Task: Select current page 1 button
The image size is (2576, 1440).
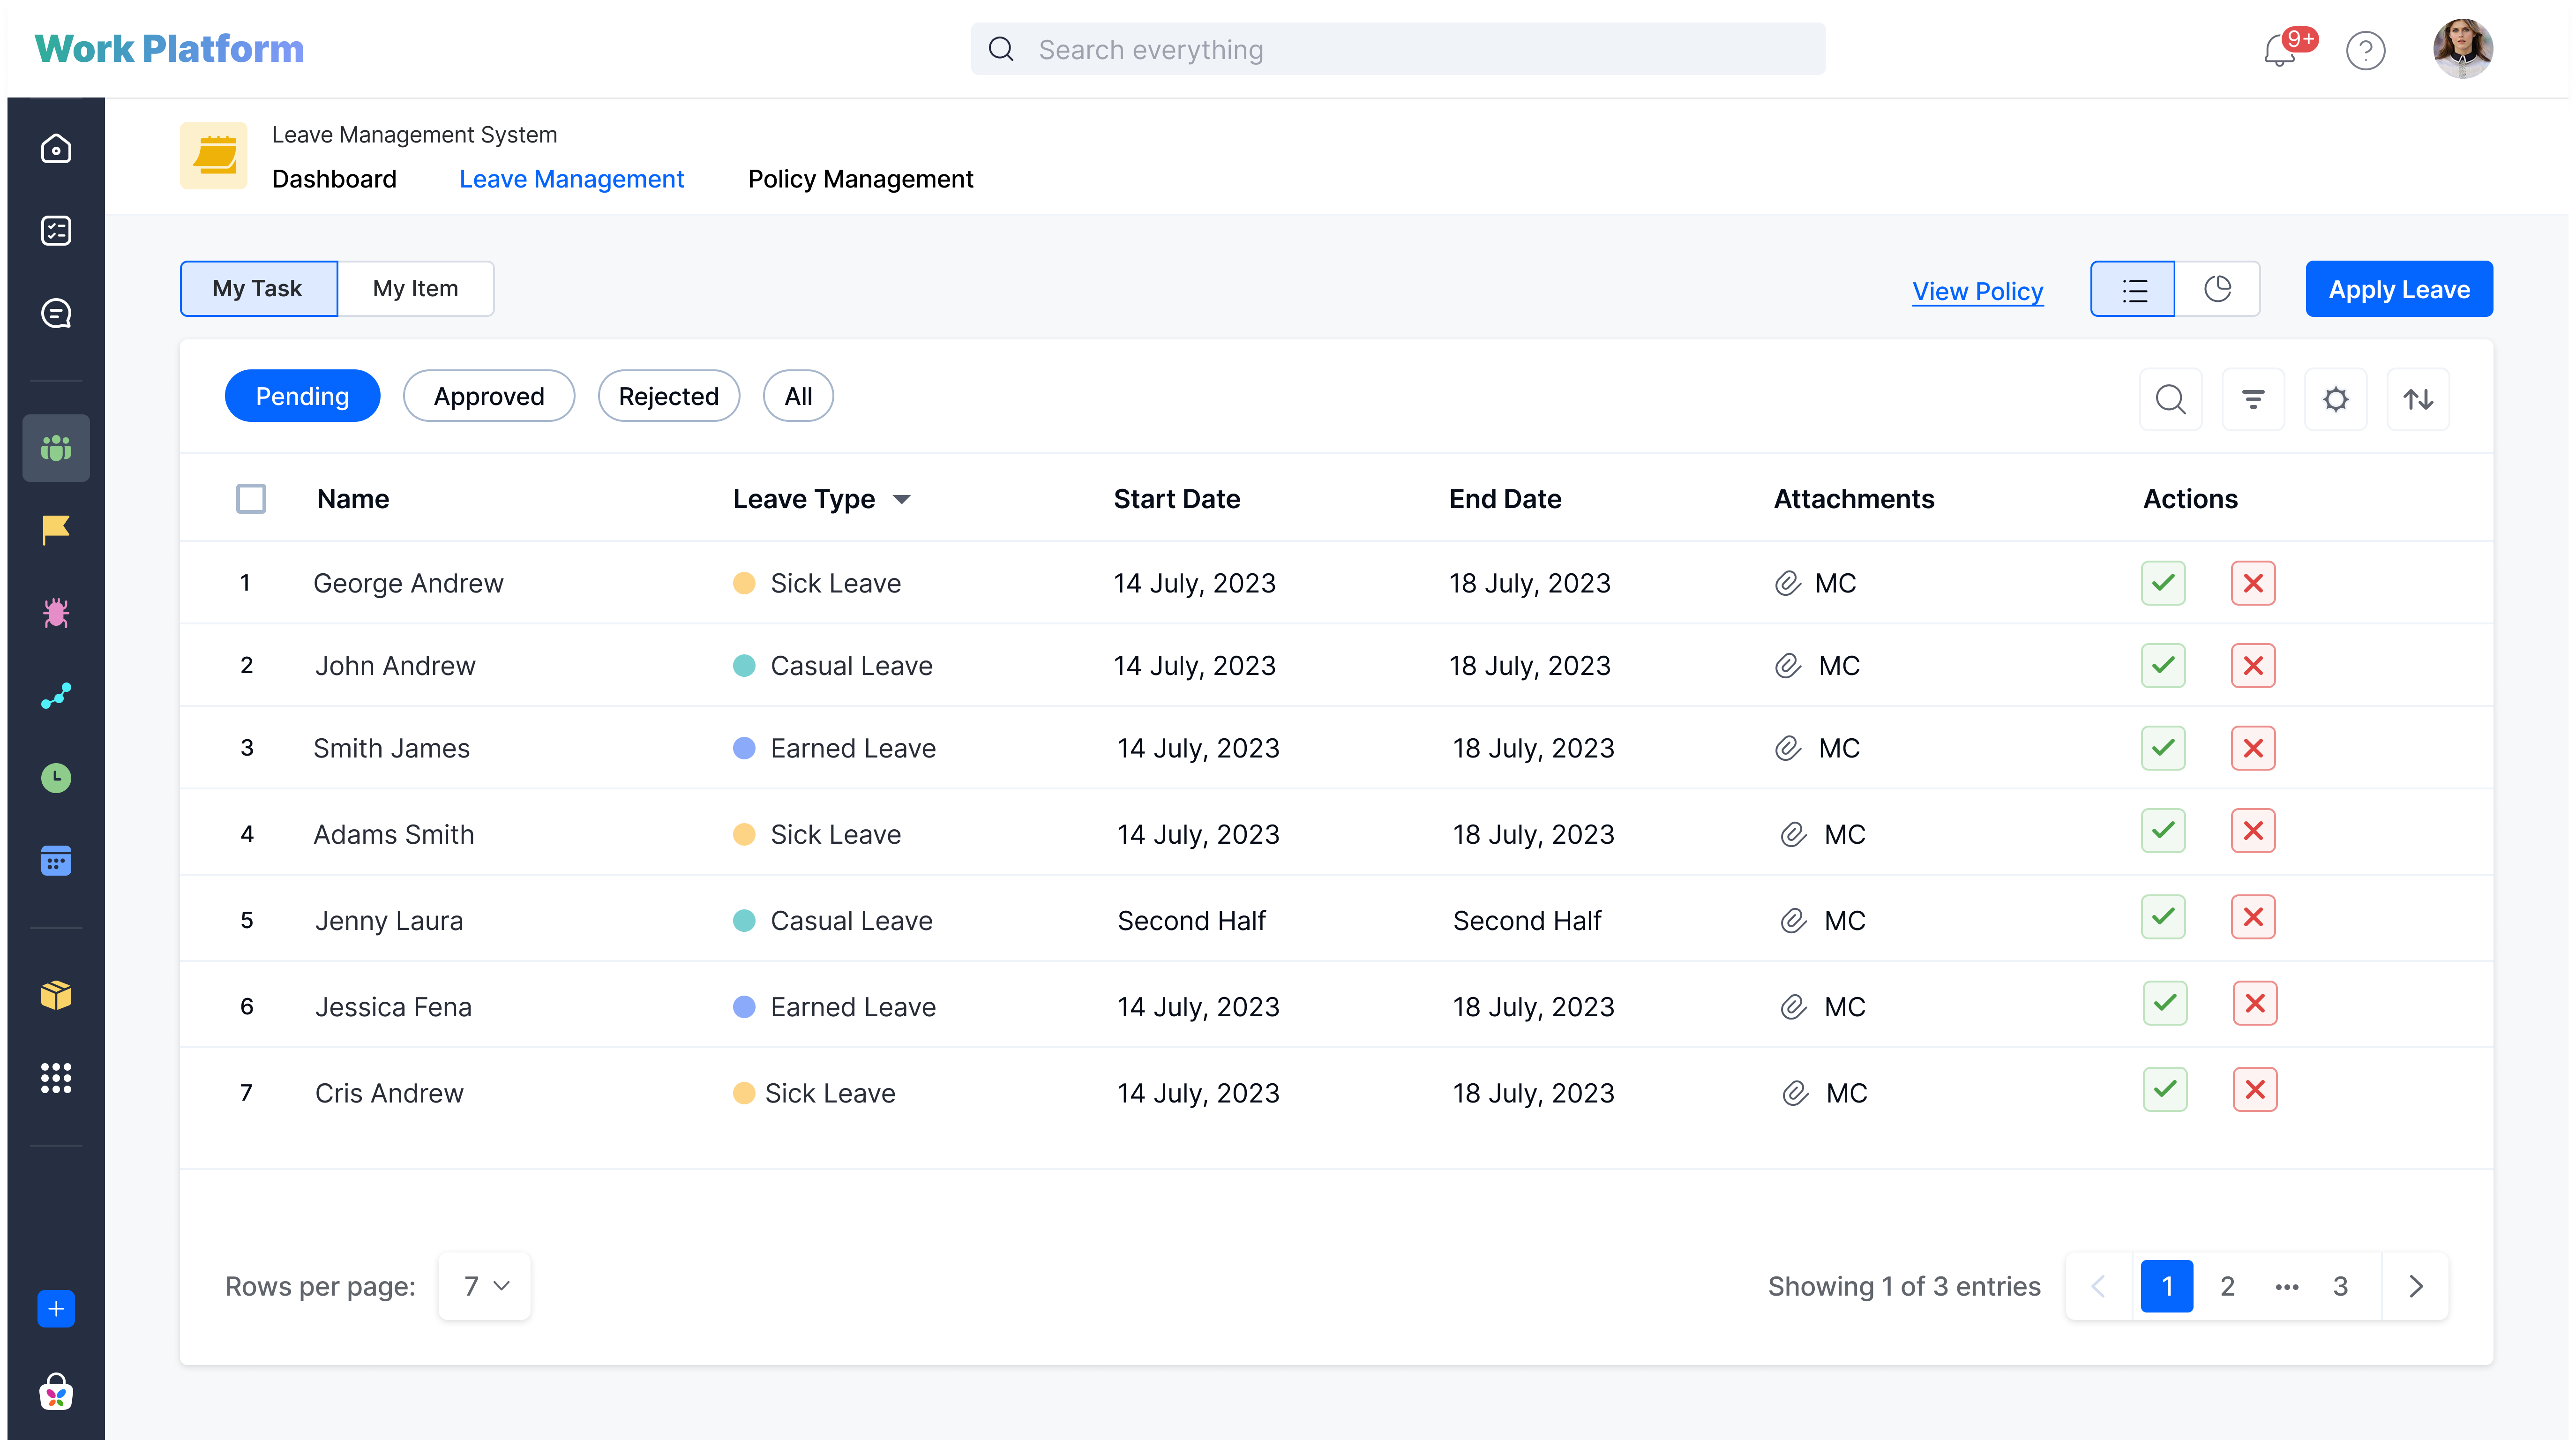Action: [2167, 1286]
